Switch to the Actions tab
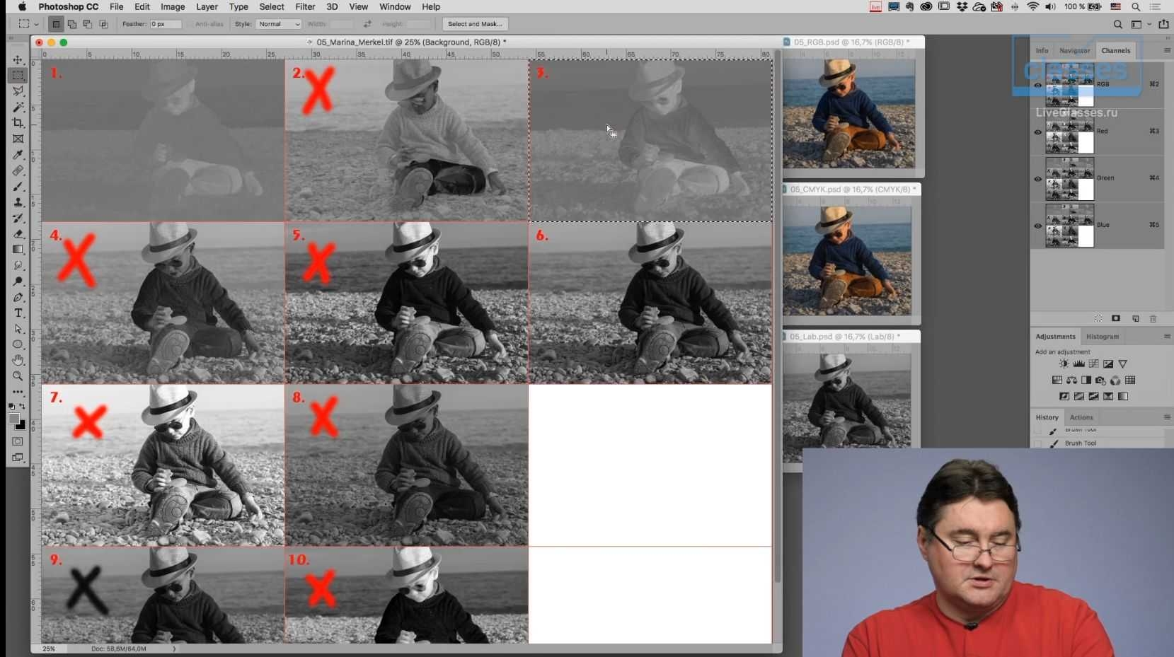1174x657 pixels. click(x=1081, y=417)
